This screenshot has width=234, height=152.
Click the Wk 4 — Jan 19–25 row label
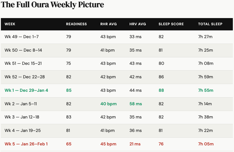tap(22, 130)
